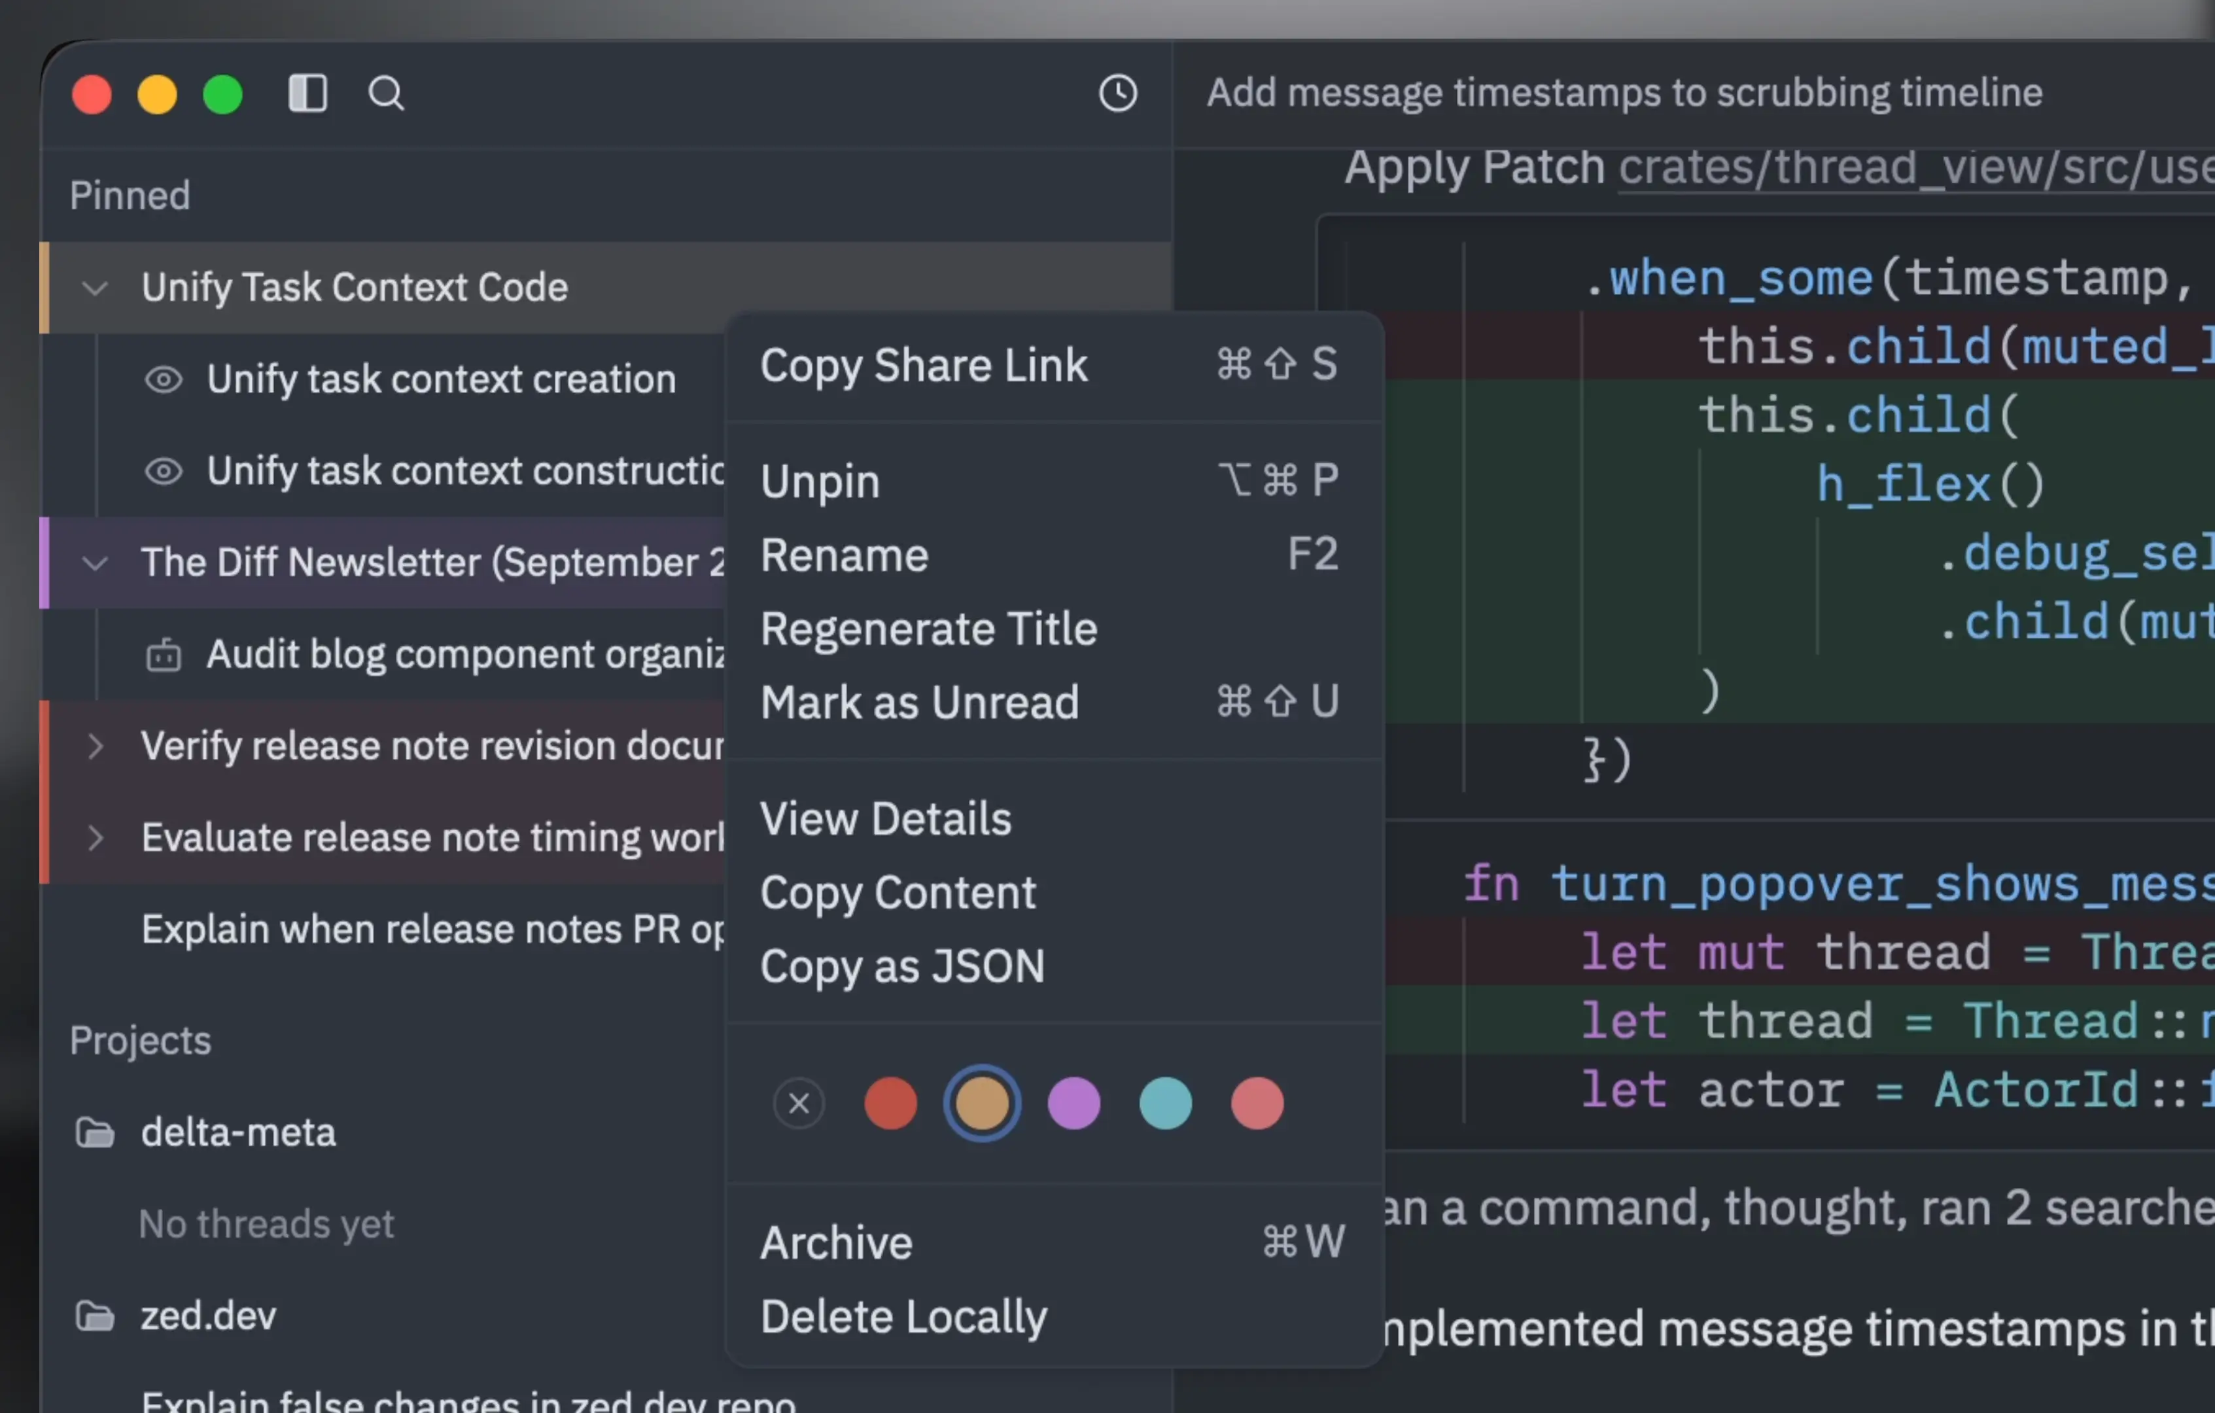Select Copy Content menu item
2215x1413 pixels.
(x=1055, y=892)
